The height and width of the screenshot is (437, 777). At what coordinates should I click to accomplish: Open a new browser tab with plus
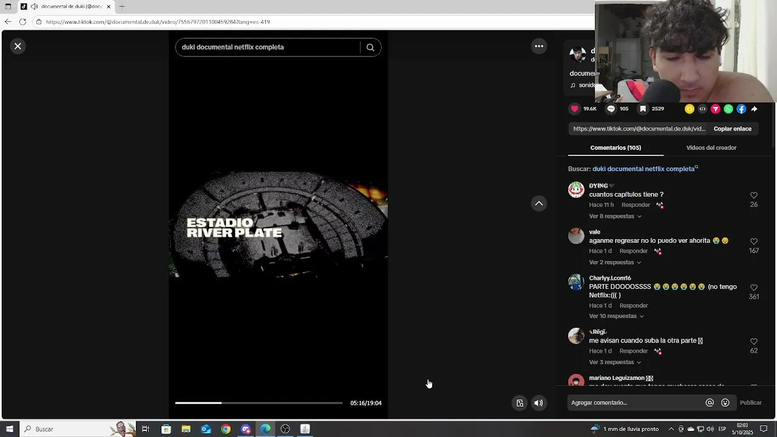[x=122, y=7]
